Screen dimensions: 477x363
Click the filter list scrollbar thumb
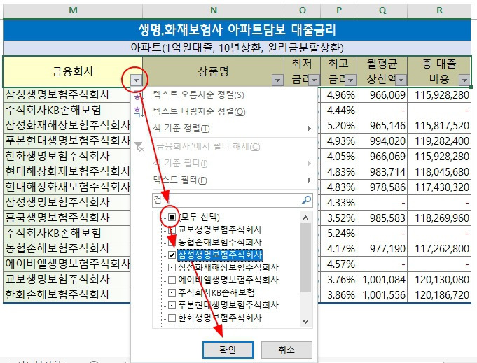pyautogui.click(x=305, y=257)
